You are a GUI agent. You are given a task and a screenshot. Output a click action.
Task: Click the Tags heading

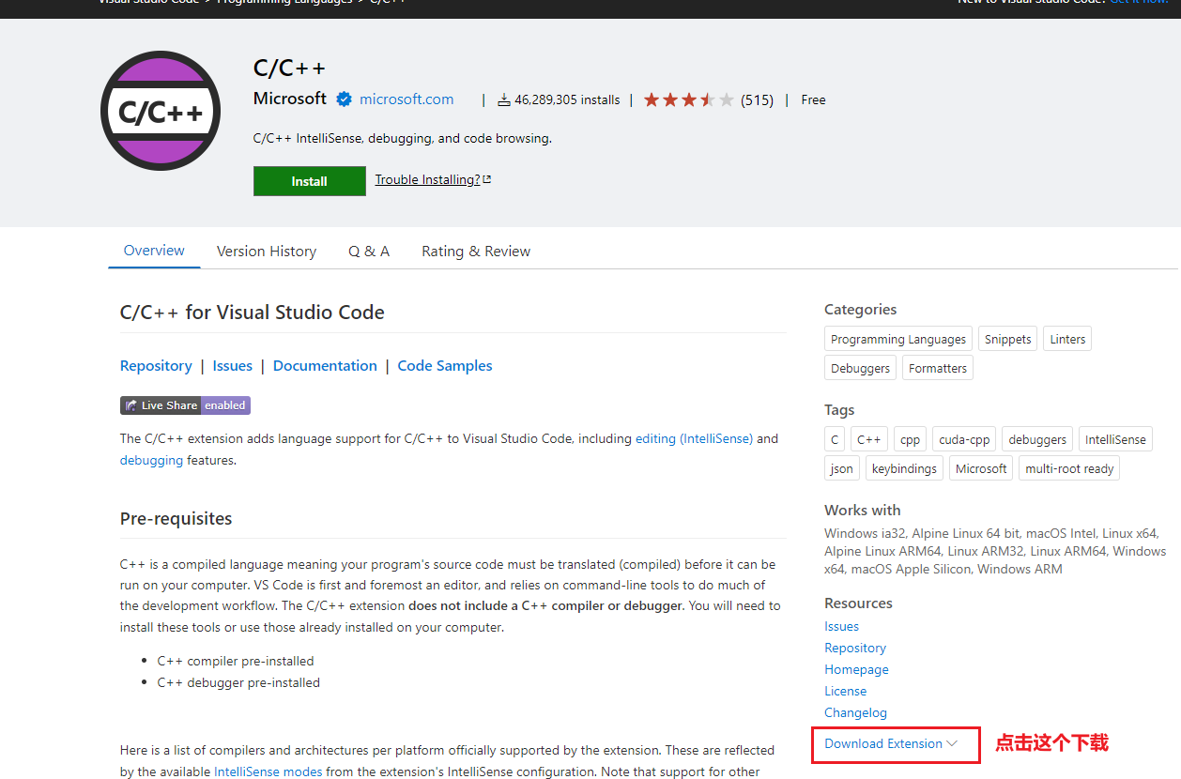click(x=839, y=409)
